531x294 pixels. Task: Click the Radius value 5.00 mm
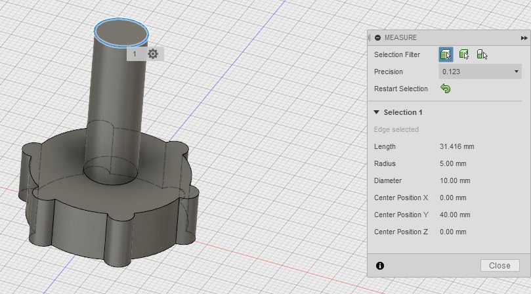click(x=453, y=163)
